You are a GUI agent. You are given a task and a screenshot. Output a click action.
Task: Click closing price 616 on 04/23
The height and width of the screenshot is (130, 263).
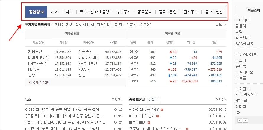coord(153,81)
